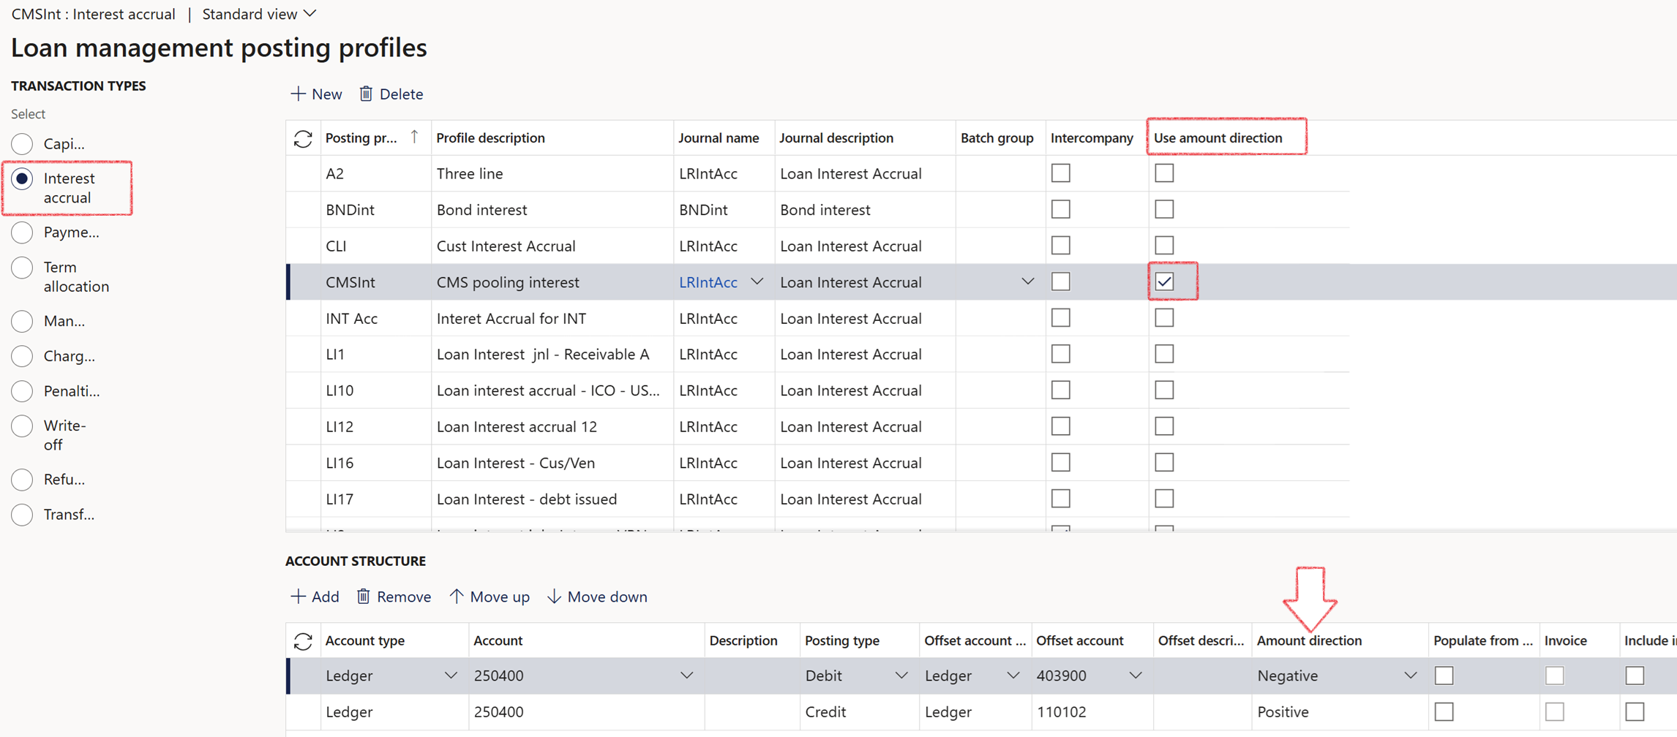Sort by Profile description column header
This screenshot has width=1677, height=737.
pos(490,138)
